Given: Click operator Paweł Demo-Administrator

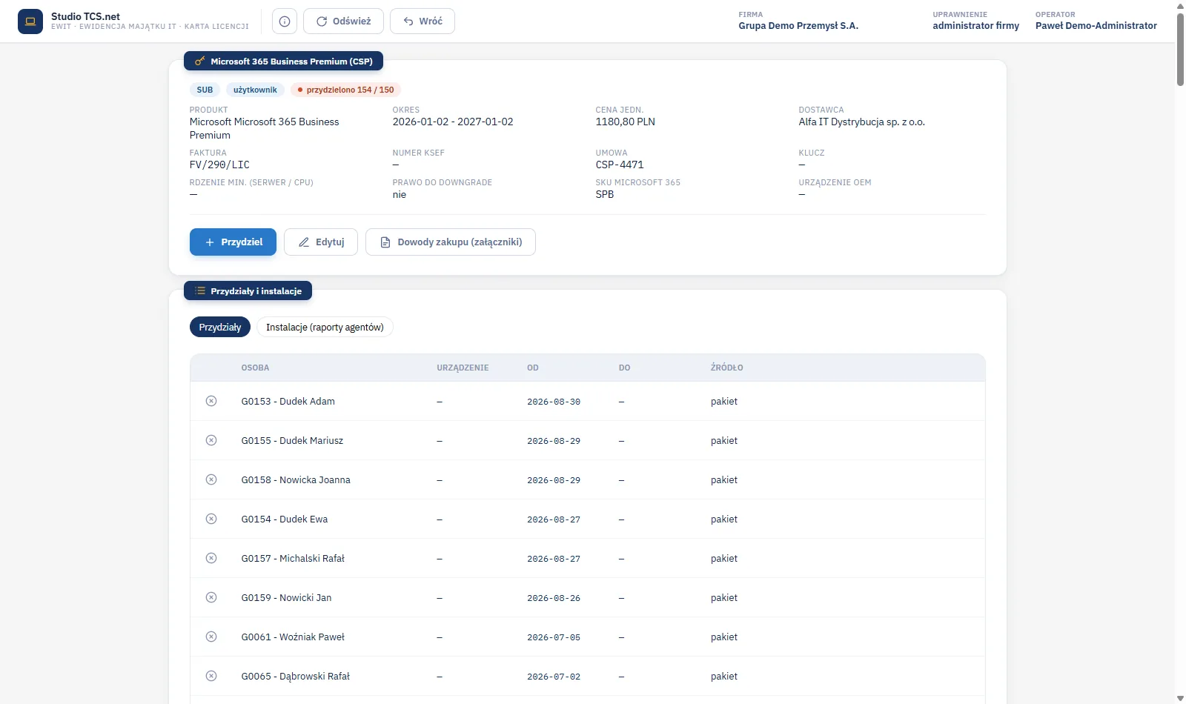Looking at the screenshot, I should click(1096, 25).
